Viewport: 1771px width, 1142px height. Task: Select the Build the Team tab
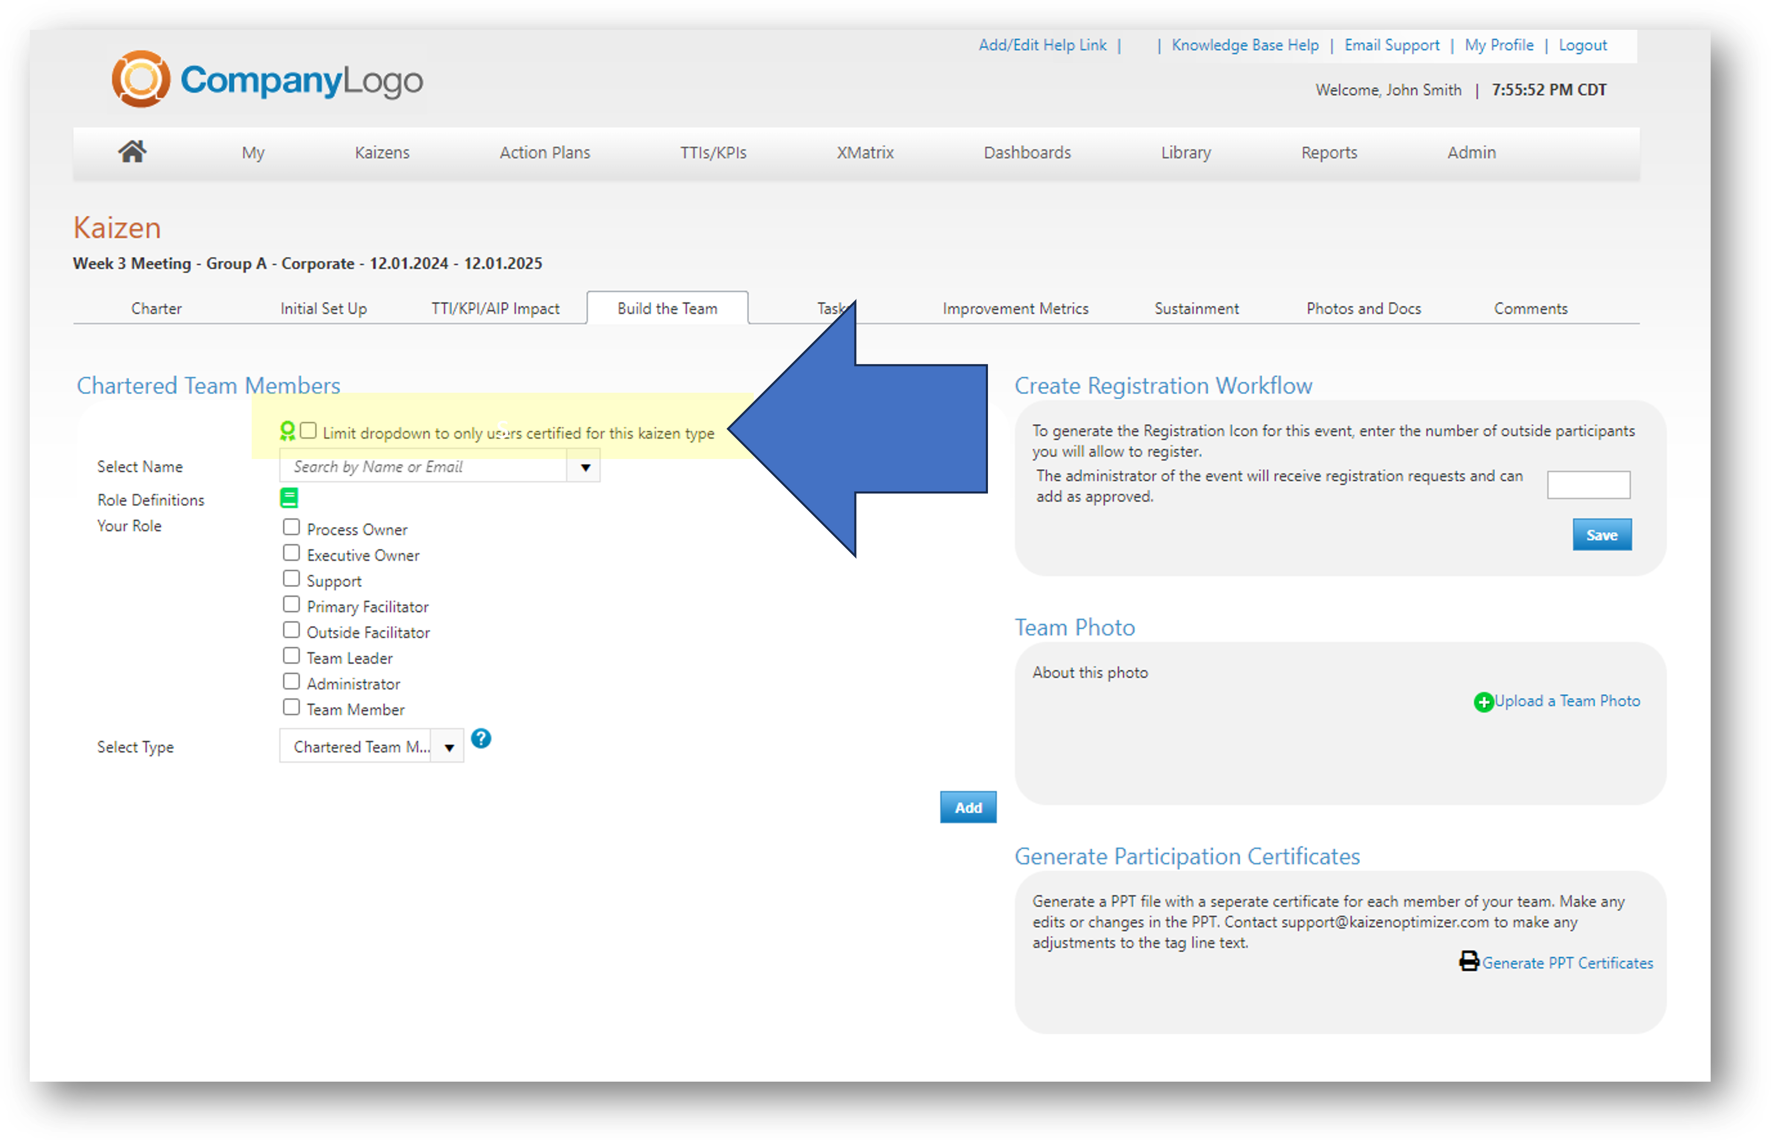667,309
